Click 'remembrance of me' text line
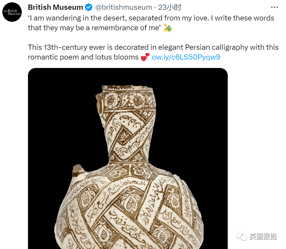 tap(94, 28)
